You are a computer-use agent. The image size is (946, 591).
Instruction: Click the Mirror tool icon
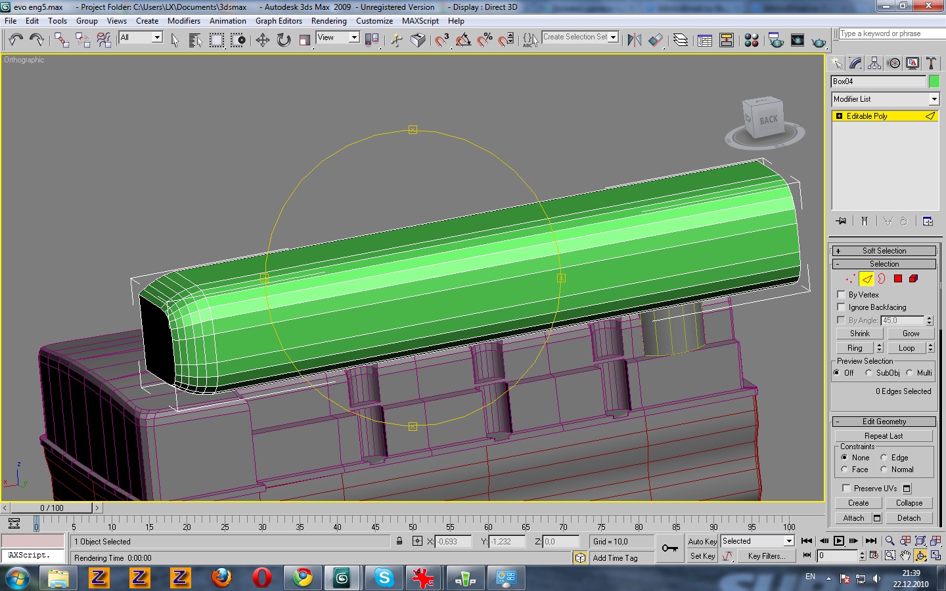[634, 41]
